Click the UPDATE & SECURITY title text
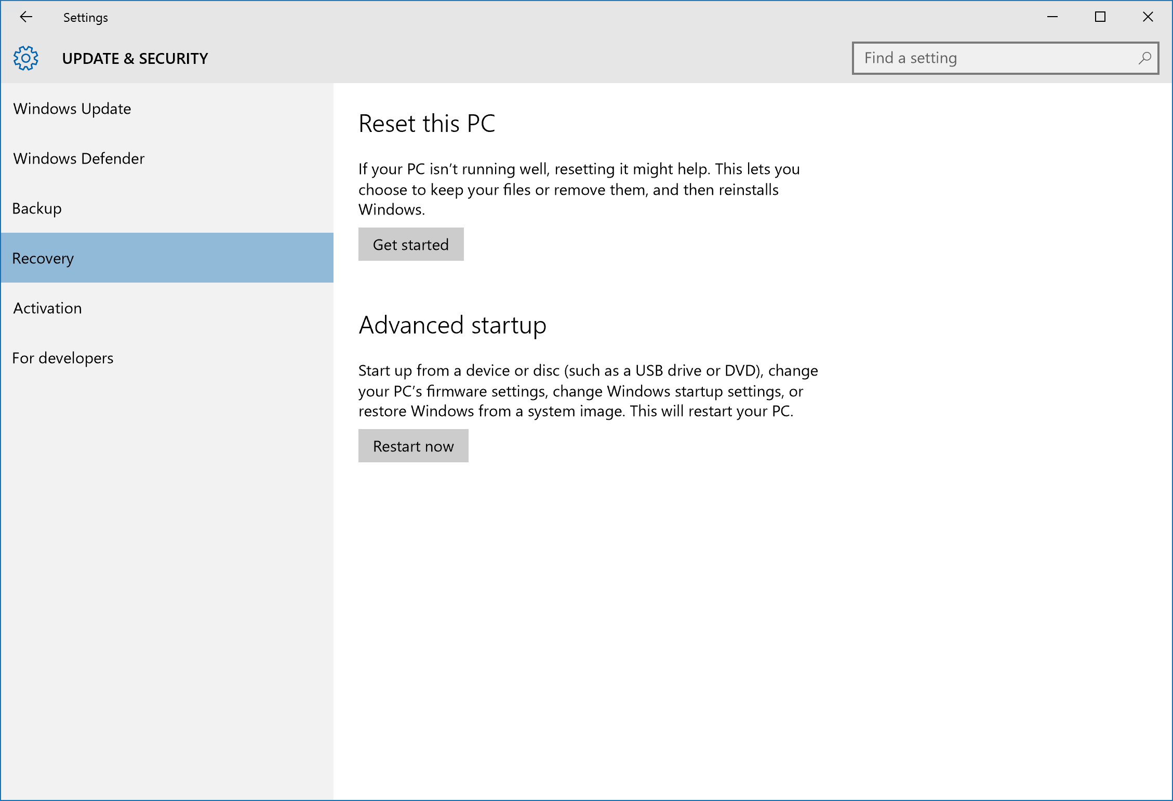Screen dimensions: 1173x801 pyautogui.click(x=135, y=59)
